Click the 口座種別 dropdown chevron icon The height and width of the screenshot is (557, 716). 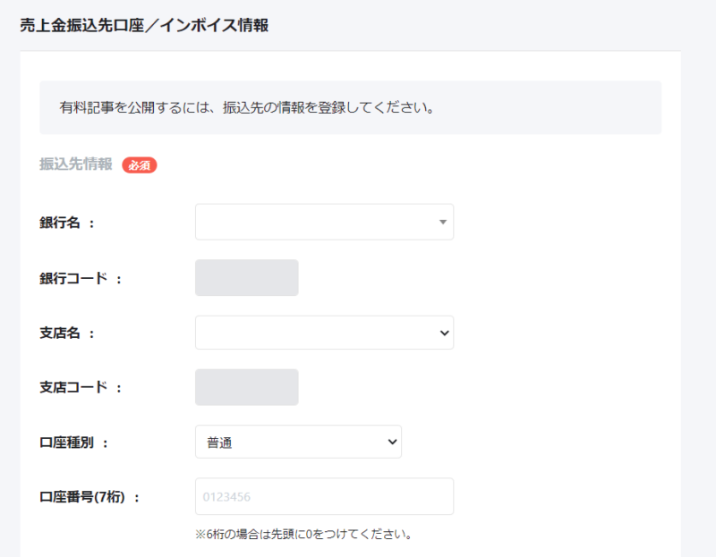pyautogui.click(x=391, y=441)
